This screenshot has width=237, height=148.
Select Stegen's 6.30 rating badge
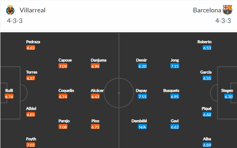[x=228, y=96]
